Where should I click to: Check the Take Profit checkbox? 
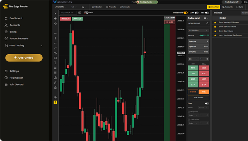tap(189, 120)
